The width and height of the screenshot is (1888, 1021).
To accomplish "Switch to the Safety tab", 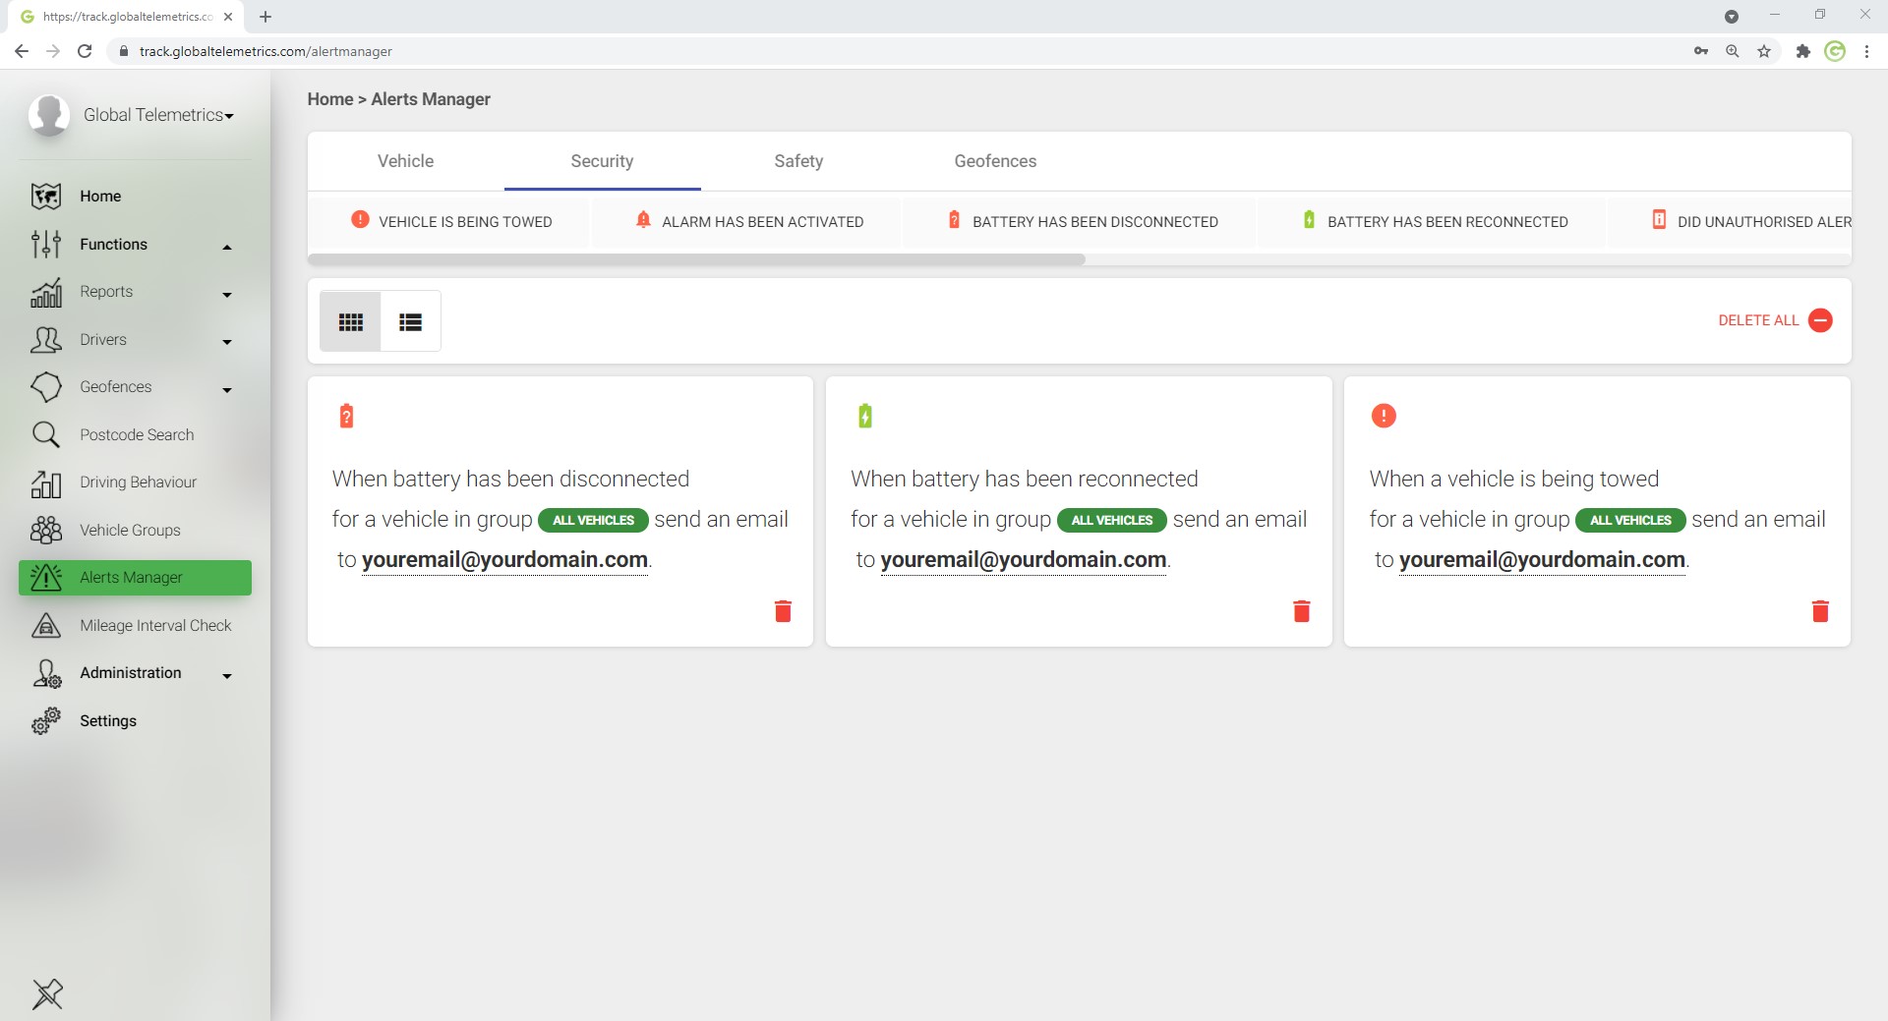I will pyautogui.click(x=797, y=161).
